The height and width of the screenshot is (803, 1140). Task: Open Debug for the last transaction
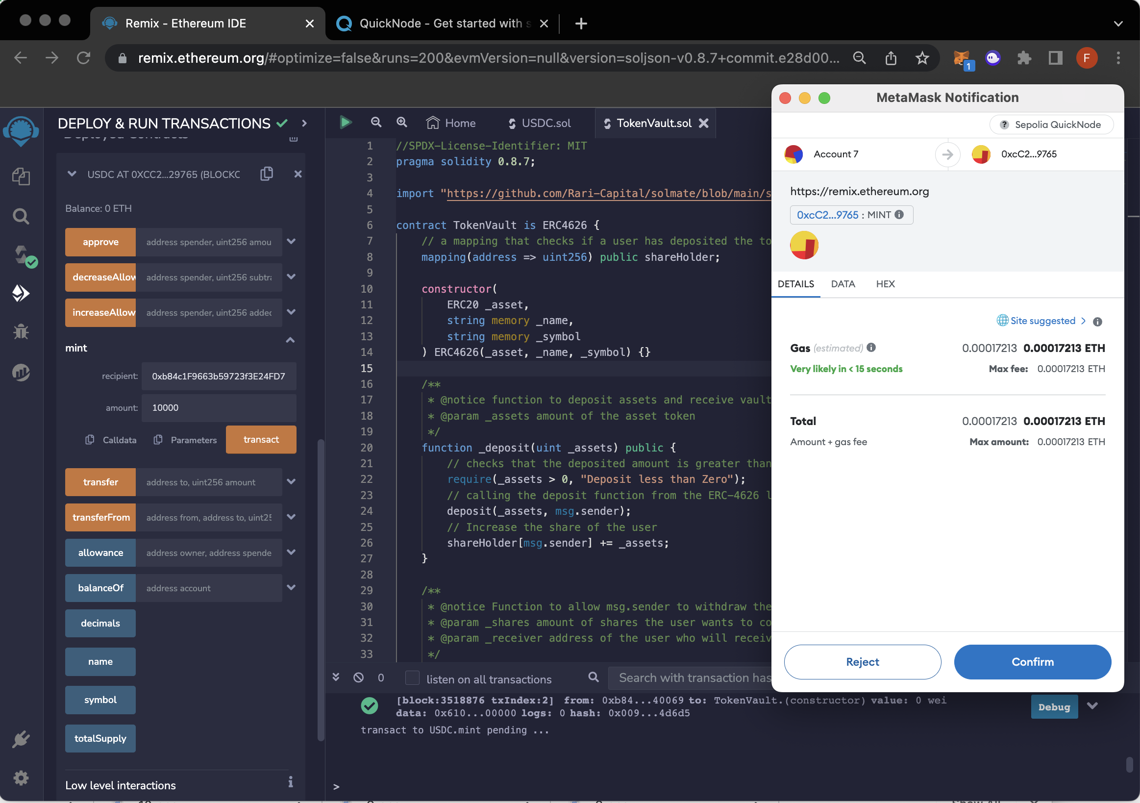click(x=1054, y=706)
